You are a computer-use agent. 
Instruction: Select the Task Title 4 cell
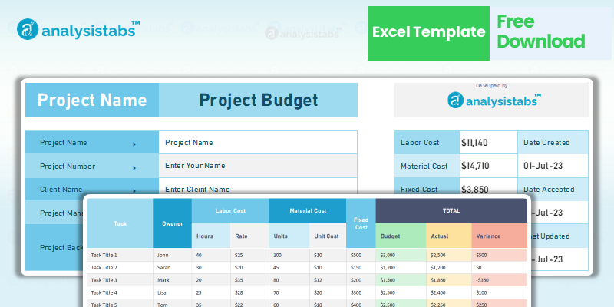click(120, 292)
